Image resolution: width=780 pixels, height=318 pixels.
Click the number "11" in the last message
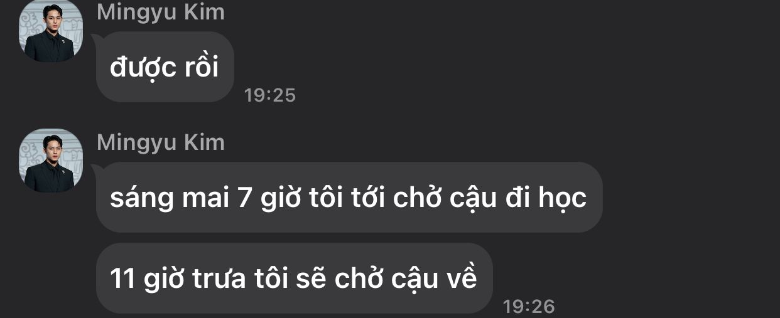pos(124,279)
